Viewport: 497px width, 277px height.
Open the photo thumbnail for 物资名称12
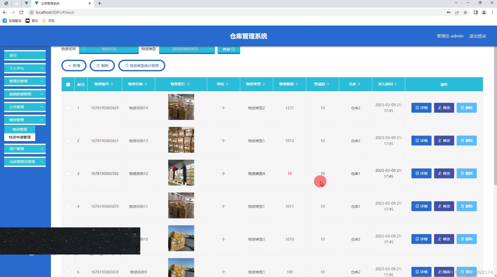coord(181,173)
